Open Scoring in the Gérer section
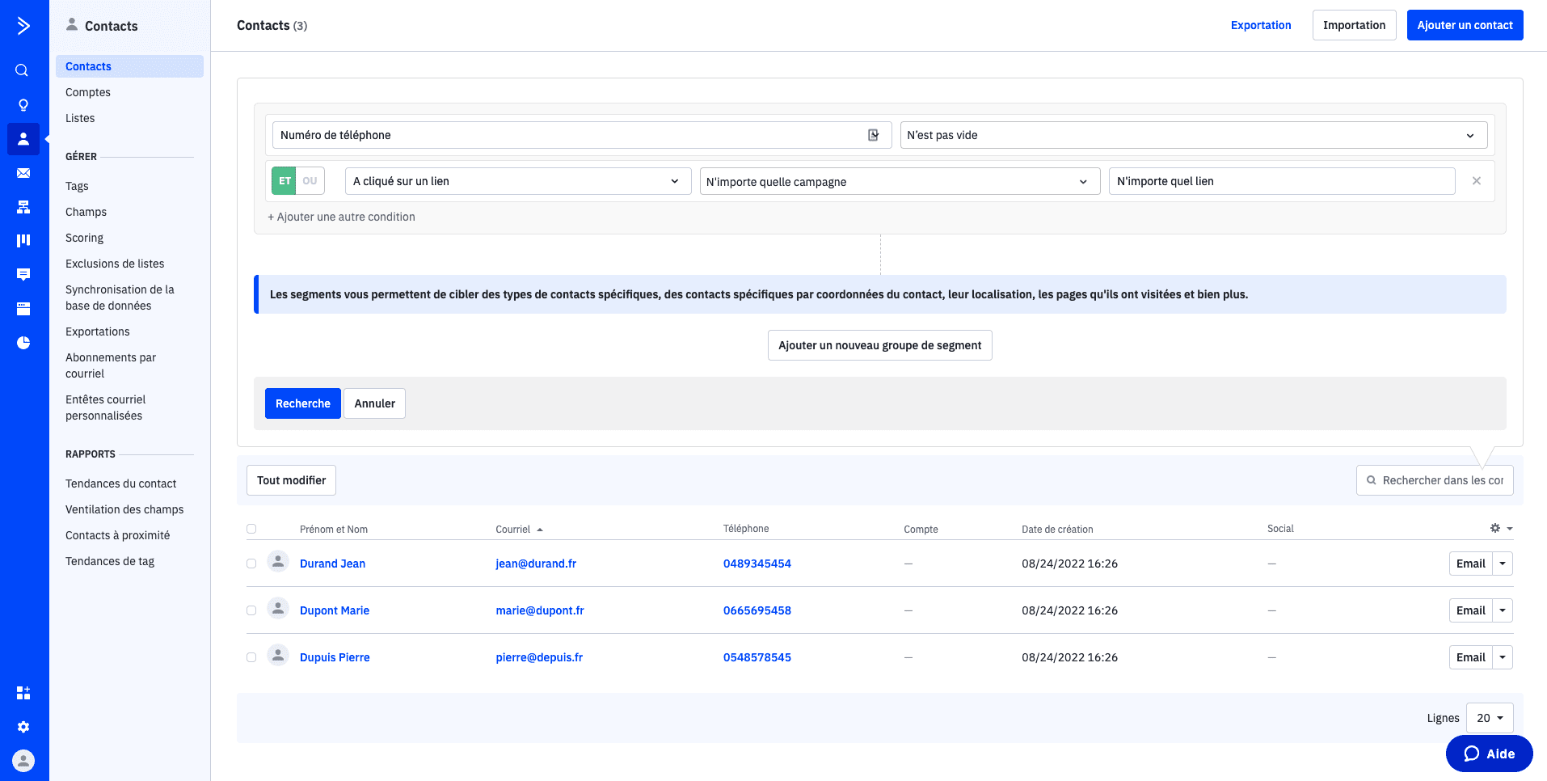Viewport: 1547px width, 781px height. [85, 238]
